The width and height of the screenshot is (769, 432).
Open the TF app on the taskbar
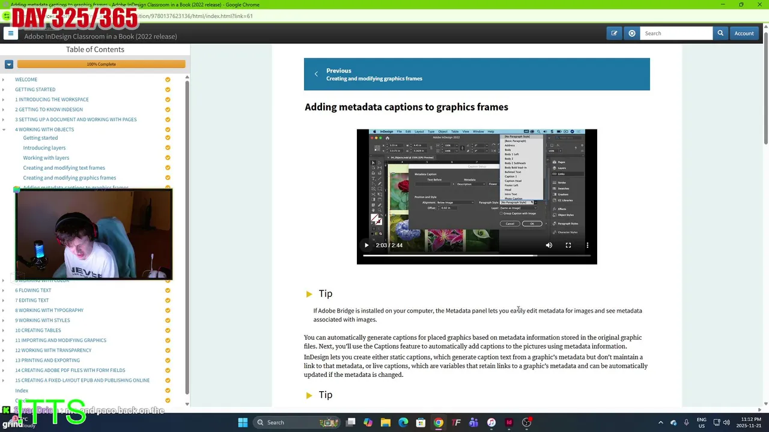click(456, 422)
